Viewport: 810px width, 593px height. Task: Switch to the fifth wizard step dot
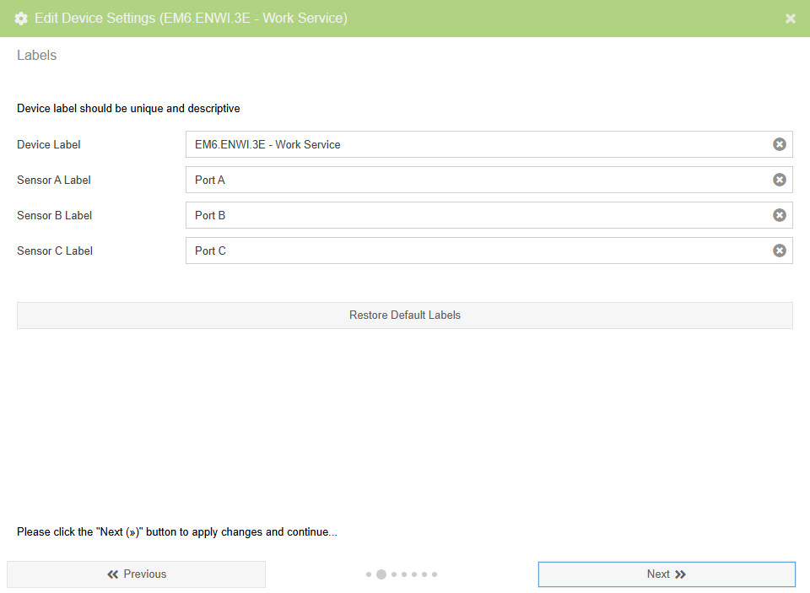pyautogui.click(x=414, y=574)
